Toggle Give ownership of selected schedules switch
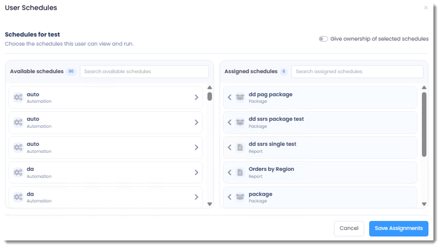 (x=323, y=39)
